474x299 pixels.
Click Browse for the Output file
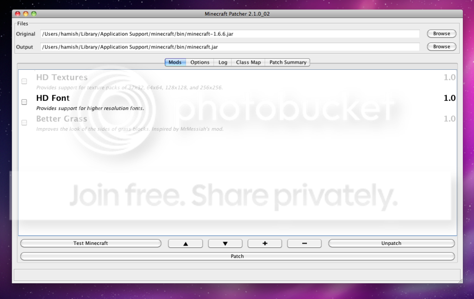pyautogui.click(x=441, y=47)
